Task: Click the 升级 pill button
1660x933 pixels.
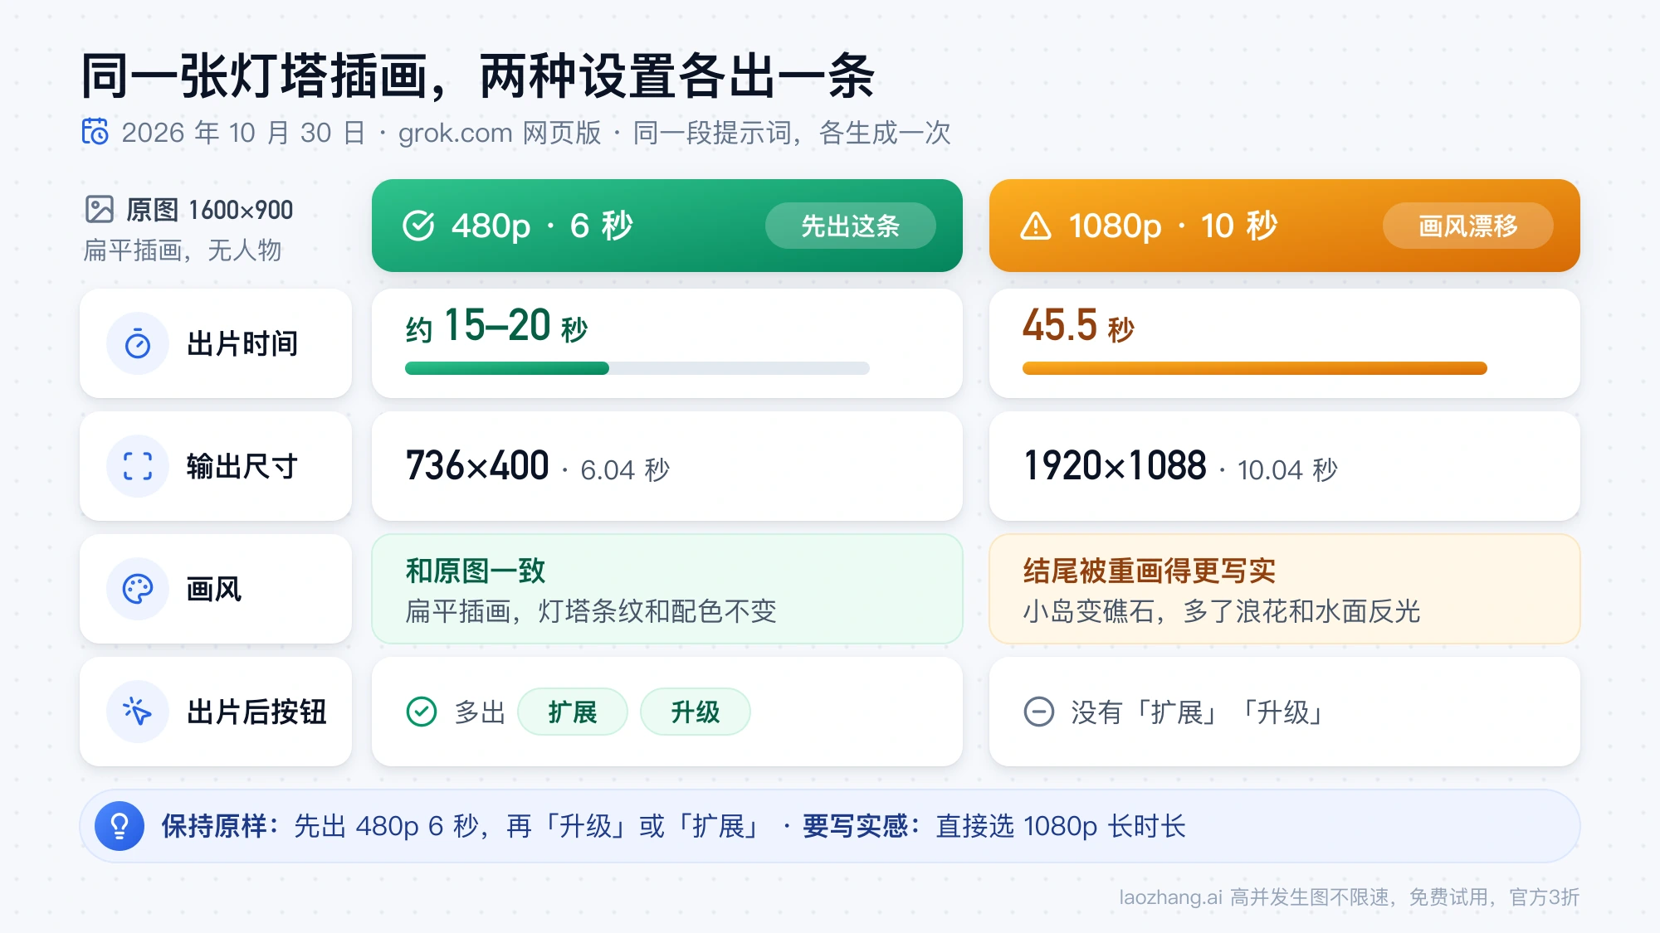Action: 696,712
